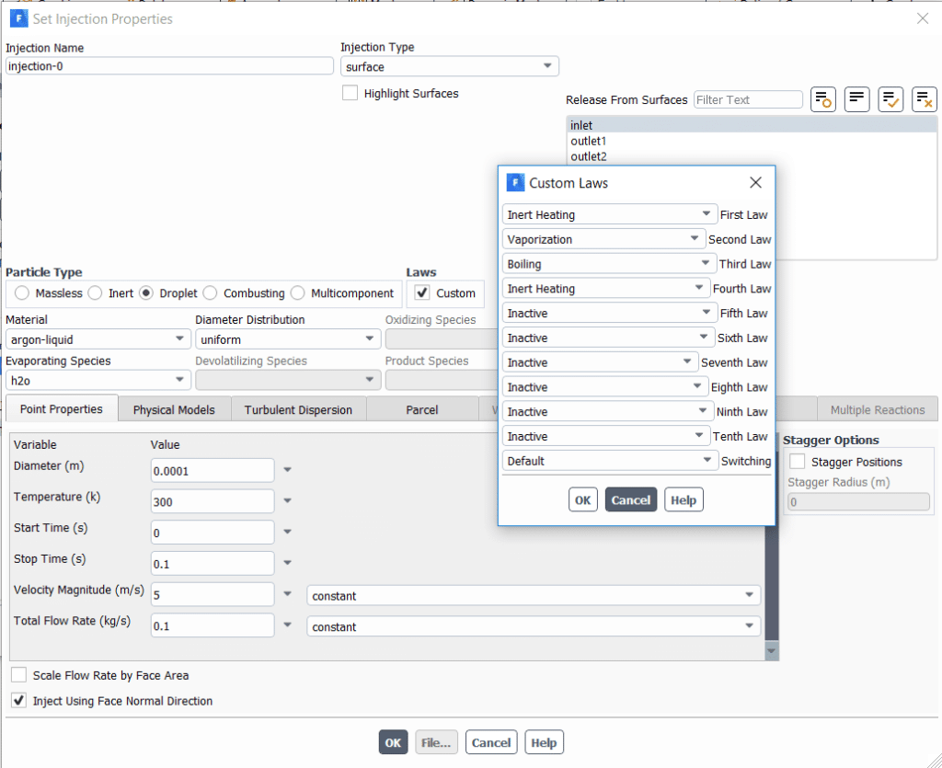Open the Third Law Boiling dropdown
The height and width of the screenshot is (768, 942).
(610, 264)
